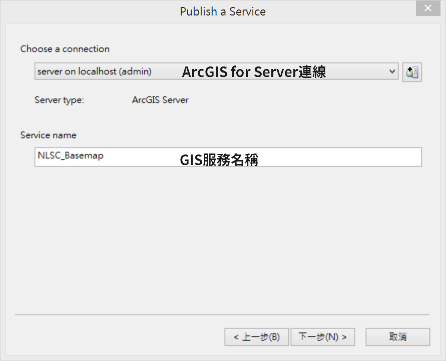Screen dimensions: 446x361
Task: Click the ArcGIS for Server連線 annotation text
Action: click(x=254, y=71)
